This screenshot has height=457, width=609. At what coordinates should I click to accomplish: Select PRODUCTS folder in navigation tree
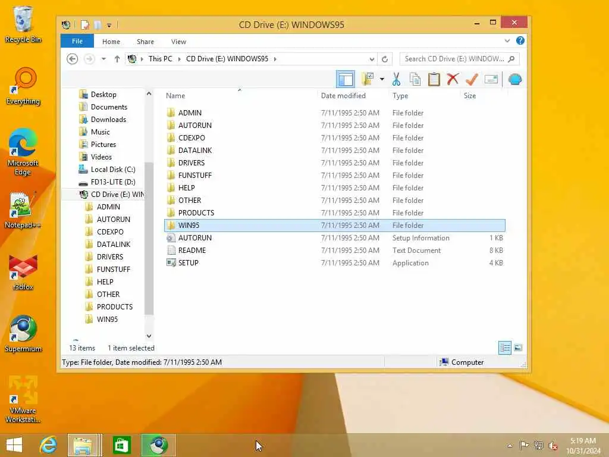point(115,307)
